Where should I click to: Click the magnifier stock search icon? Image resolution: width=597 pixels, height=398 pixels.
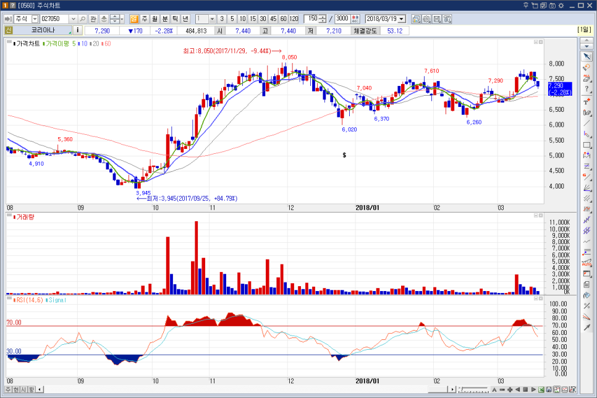83,19
